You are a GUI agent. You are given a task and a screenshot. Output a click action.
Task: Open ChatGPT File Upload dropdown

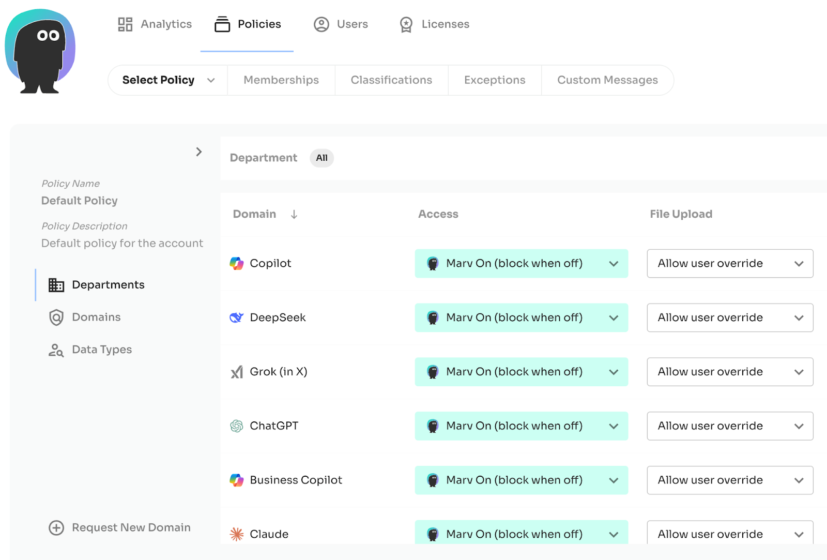(730, 426)
